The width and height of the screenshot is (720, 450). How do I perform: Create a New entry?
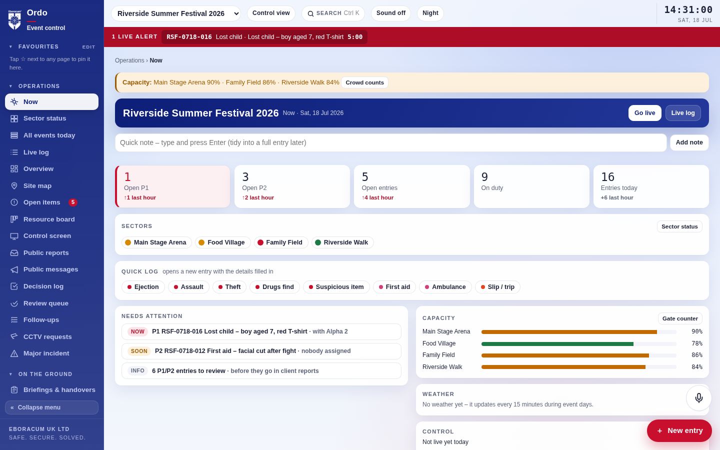(x=679, y=430)
